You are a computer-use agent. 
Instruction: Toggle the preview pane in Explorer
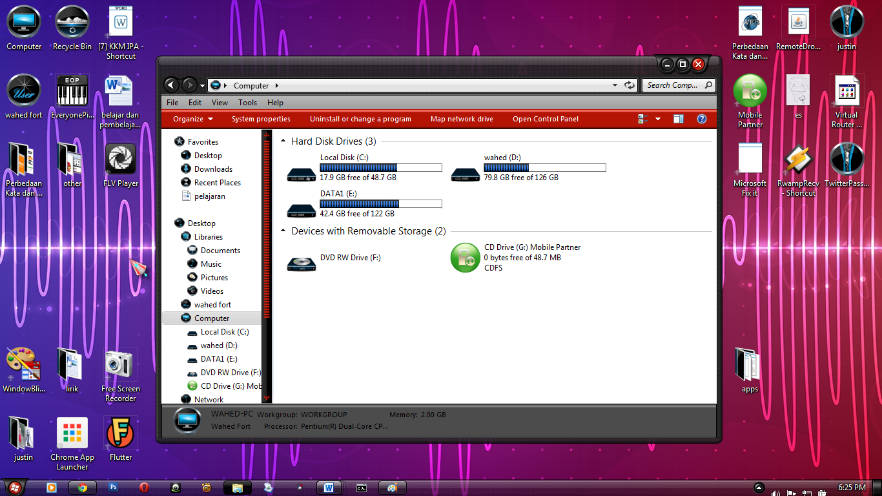679,119
